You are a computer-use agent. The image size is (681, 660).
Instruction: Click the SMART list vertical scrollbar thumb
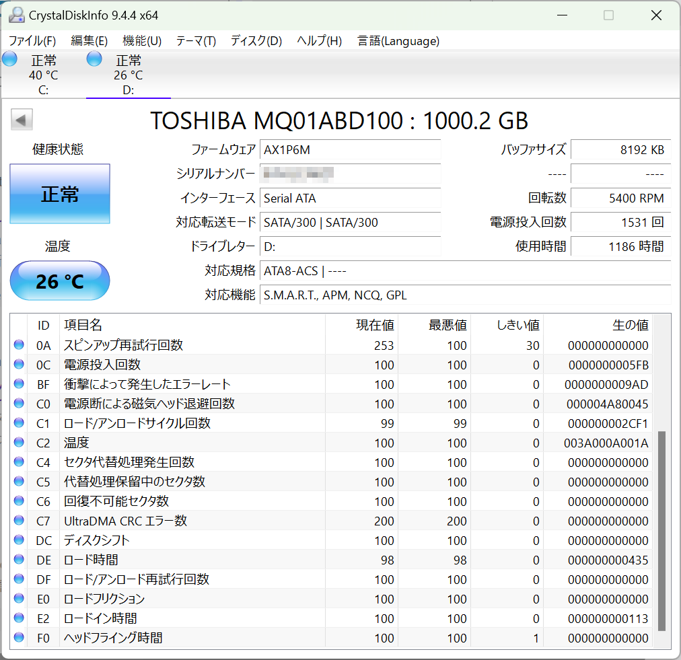click(x=661, y=531)
